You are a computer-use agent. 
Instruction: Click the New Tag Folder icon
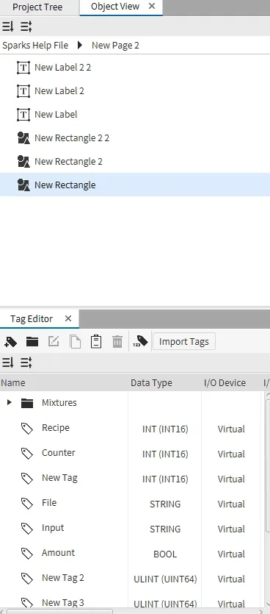point(32,342)
